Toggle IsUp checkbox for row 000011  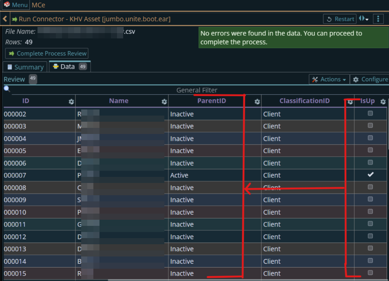tap(370, 223)
